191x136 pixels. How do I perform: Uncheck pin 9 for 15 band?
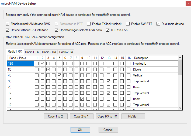82,99
